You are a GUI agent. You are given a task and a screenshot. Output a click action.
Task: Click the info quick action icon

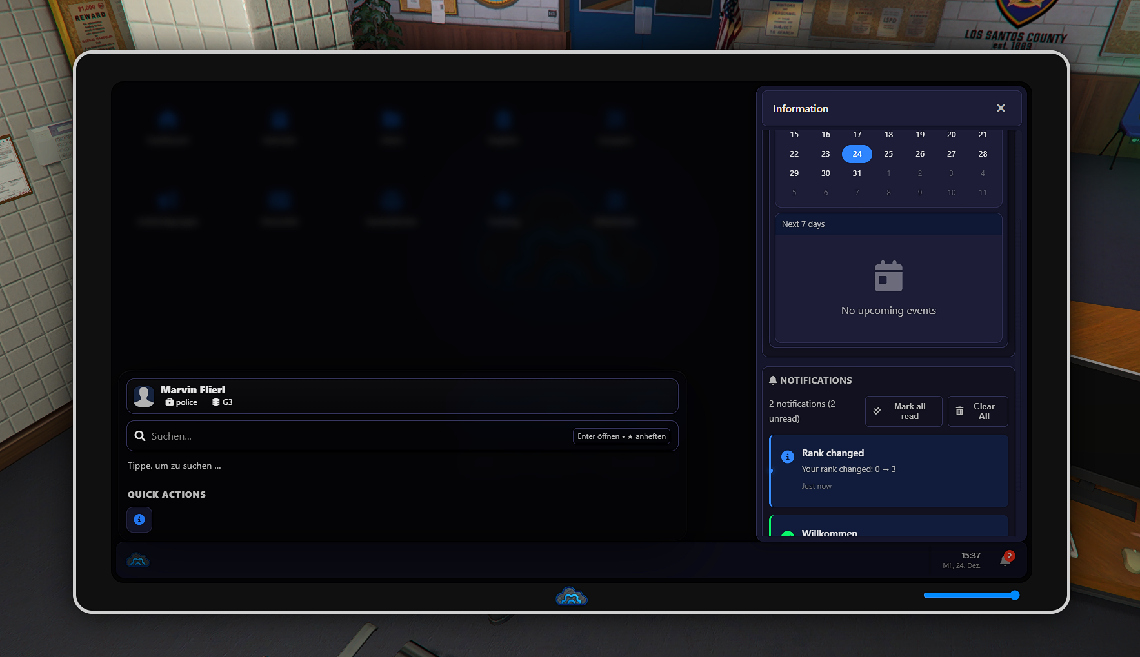click(x=139, y=520)
